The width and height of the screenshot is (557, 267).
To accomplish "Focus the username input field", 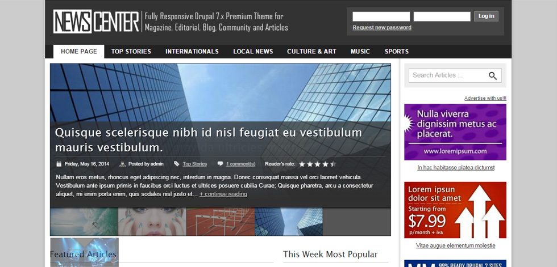I will pyautogui.click(x=381, y=16).
